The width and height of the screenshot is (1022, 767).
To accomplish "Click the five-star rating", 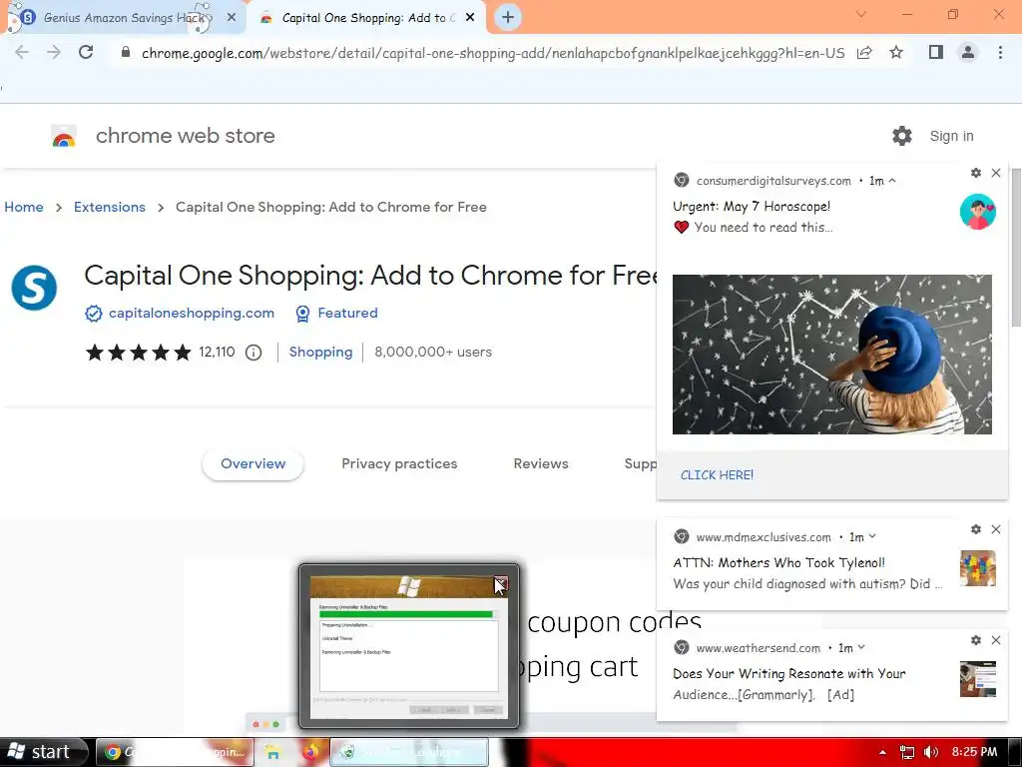I will (x=138, y=353).
